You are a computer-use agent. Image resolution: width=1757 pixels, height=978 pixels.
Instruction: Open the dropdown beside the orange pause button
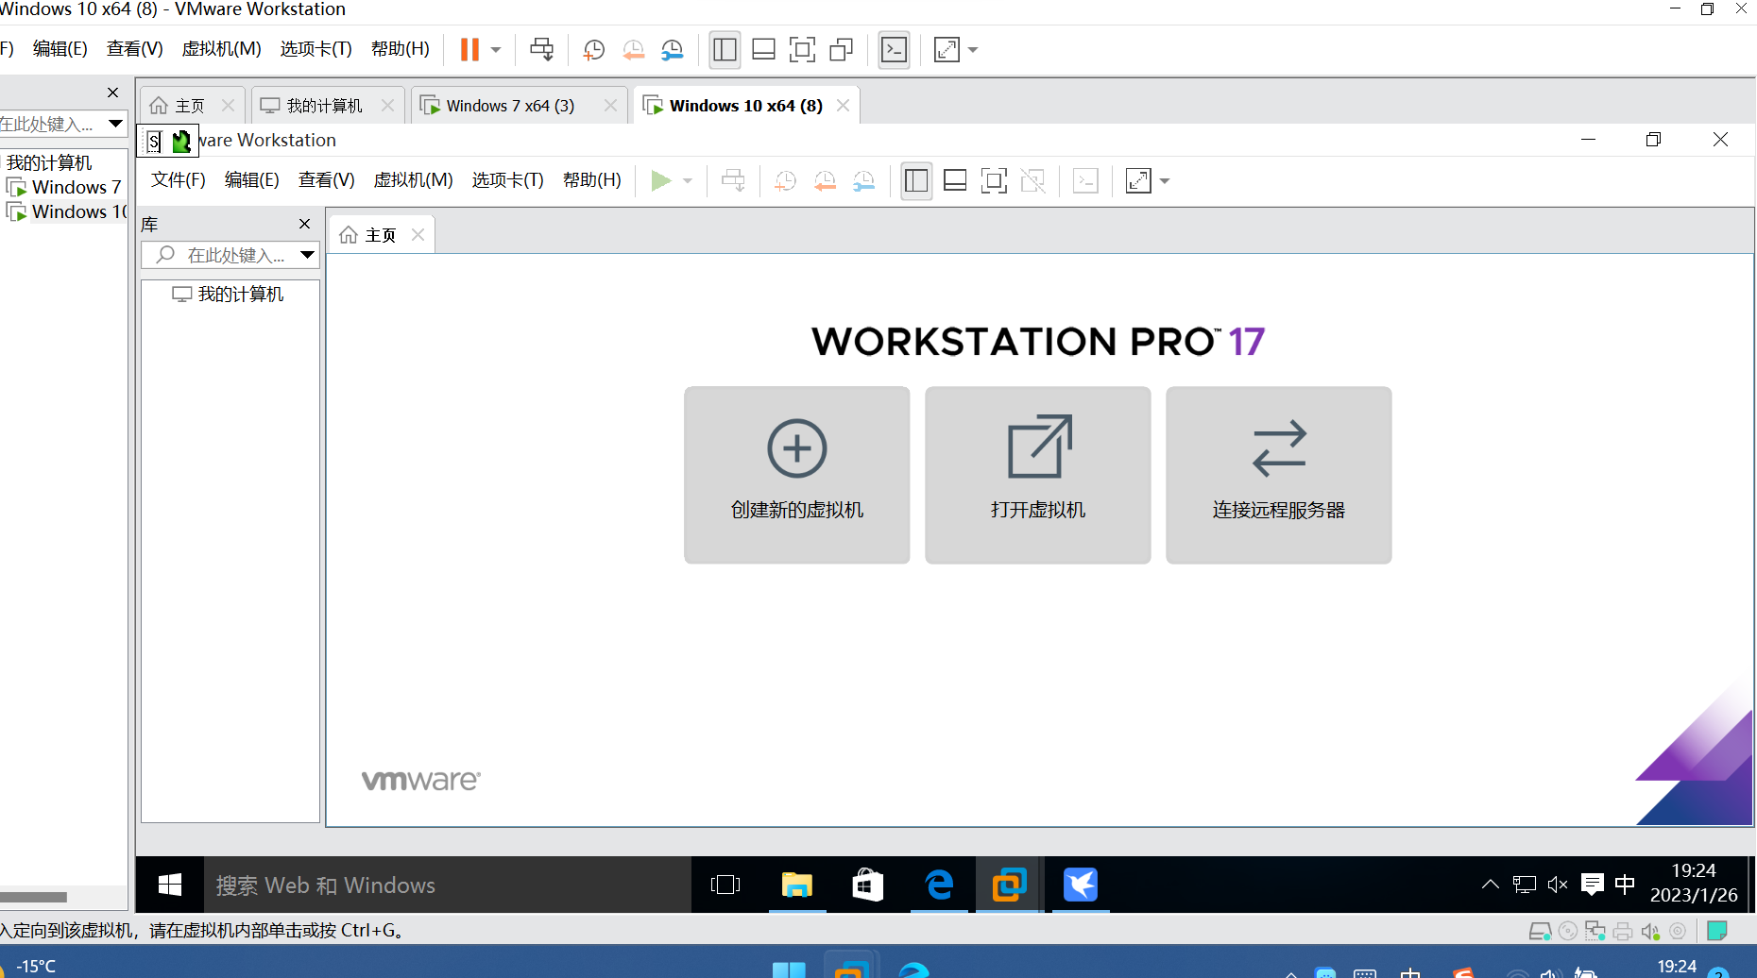[496, 49]
